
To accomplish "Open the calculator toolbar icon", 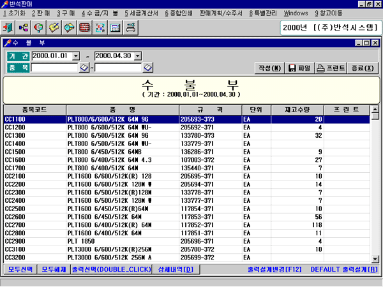I will (116, 27).
